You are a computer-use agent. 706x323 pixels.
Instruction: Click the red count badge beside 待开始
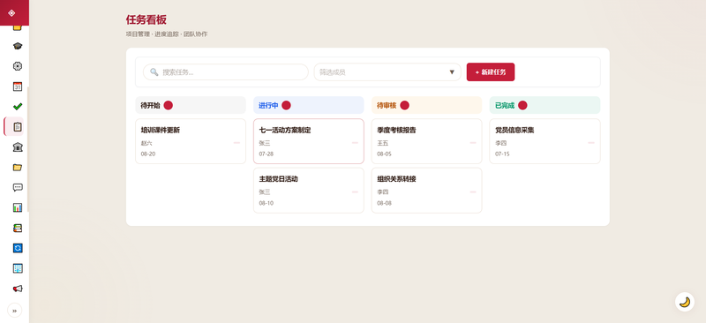coord(168,105)
